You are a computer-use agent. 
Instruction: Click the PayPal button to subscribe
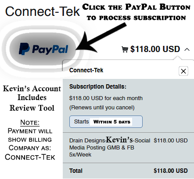tap(43, 49)
